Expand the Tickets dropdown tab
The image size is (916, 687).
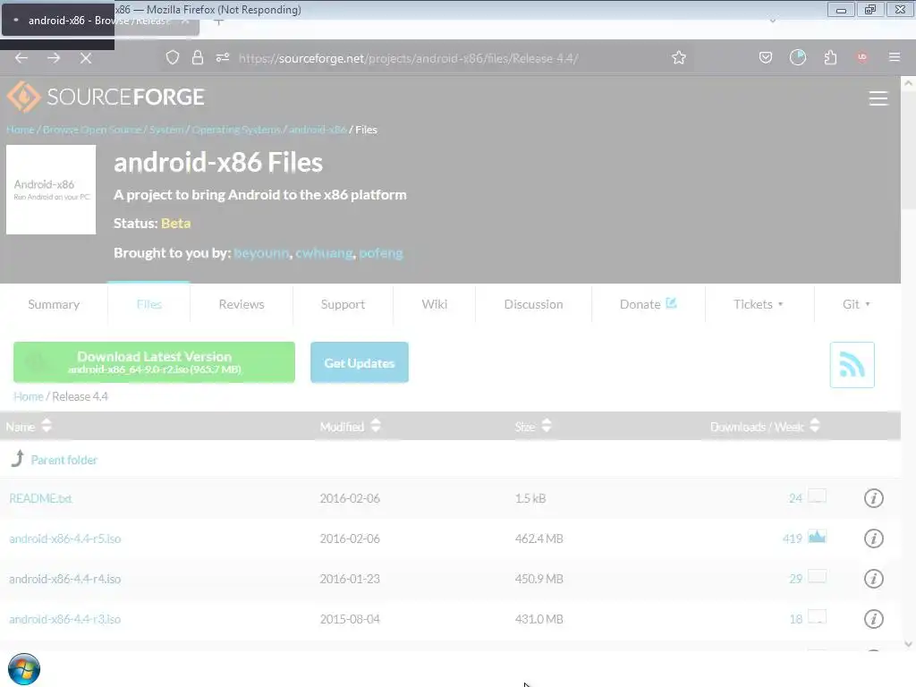click(759, 304)
